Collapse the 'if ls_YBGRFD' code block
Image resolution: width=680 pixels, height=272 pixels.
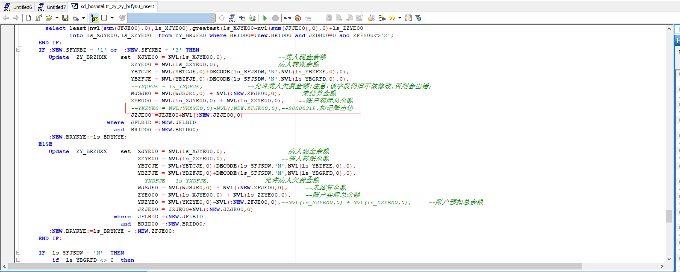click(18, 260)
